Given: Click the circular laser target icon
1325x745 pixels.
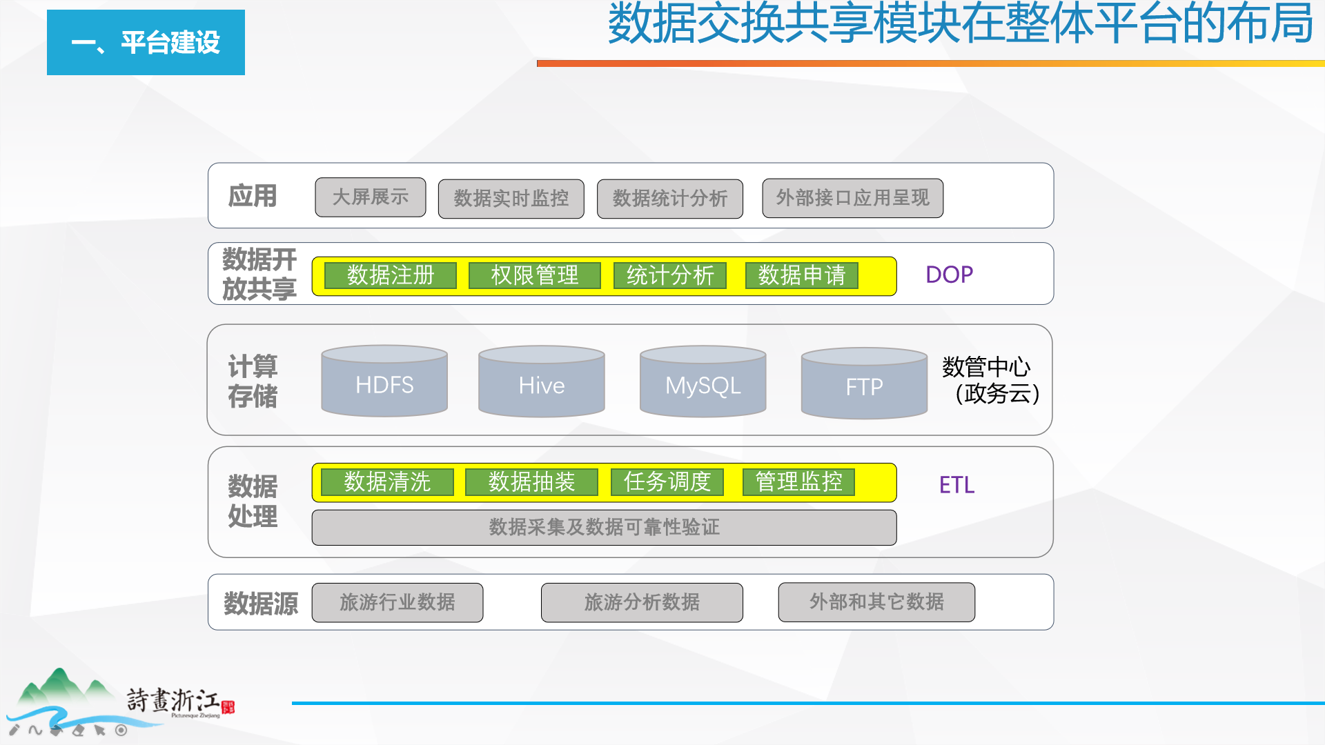Looking at the screenshot, I should pos(121,730).
